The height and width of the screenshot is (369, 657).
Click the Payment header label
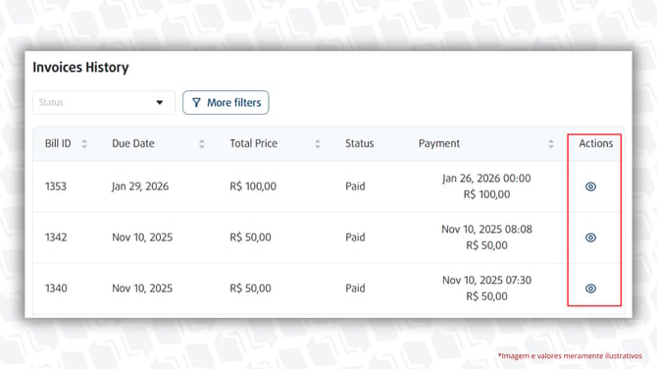tap(439, 143)
